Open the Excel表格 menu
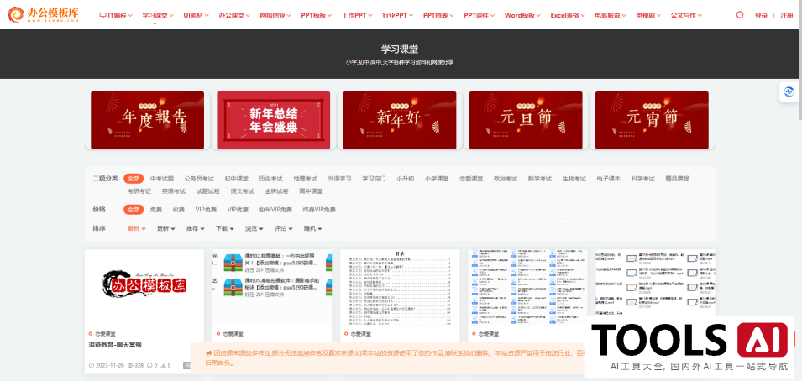The width and height of the screenshot is (802, 381). tap(568, 15)
